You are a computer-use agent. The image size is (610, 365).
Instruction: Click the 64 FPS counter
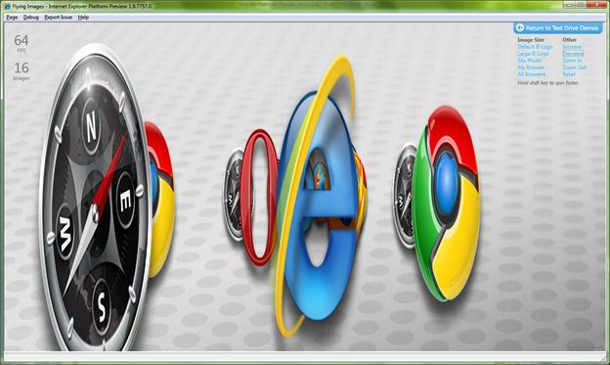(x=21, y=43)
